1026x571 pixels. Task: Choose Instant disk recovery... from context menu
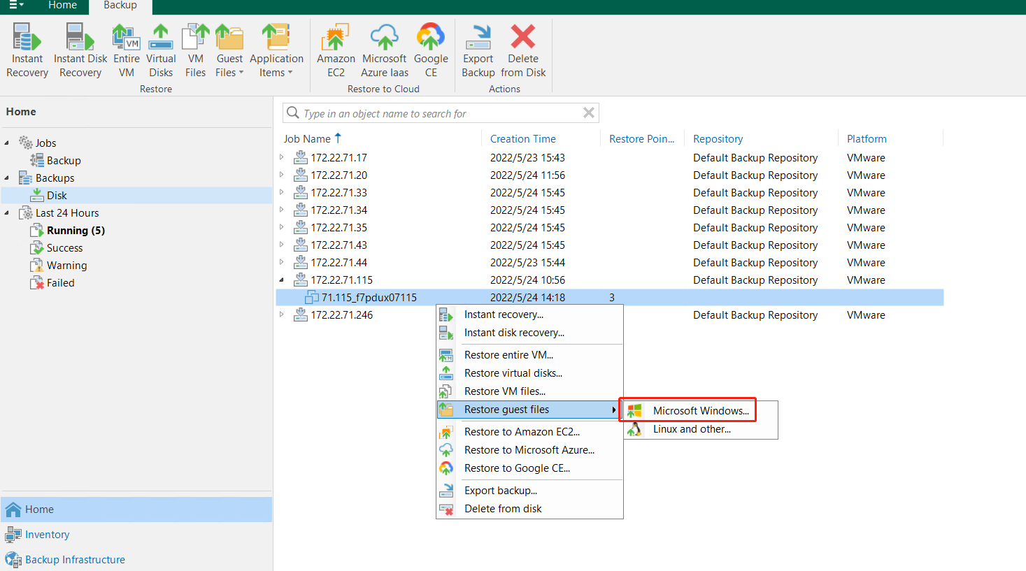tap(529, 333)
